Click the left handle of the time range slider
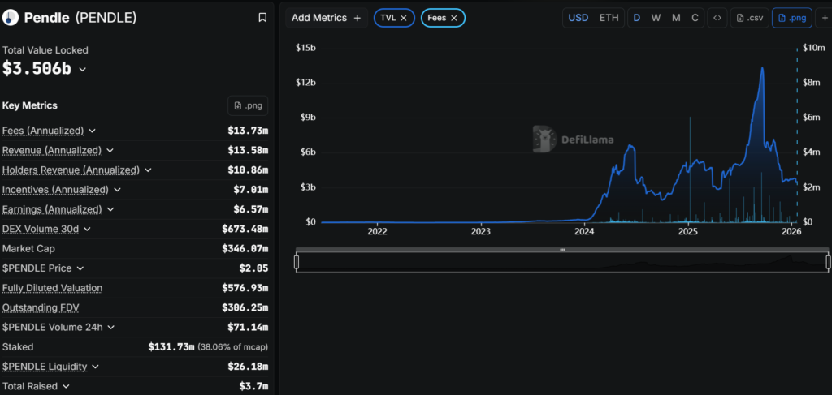The height and width of the screenshot is (395, 832). [297, 262]
